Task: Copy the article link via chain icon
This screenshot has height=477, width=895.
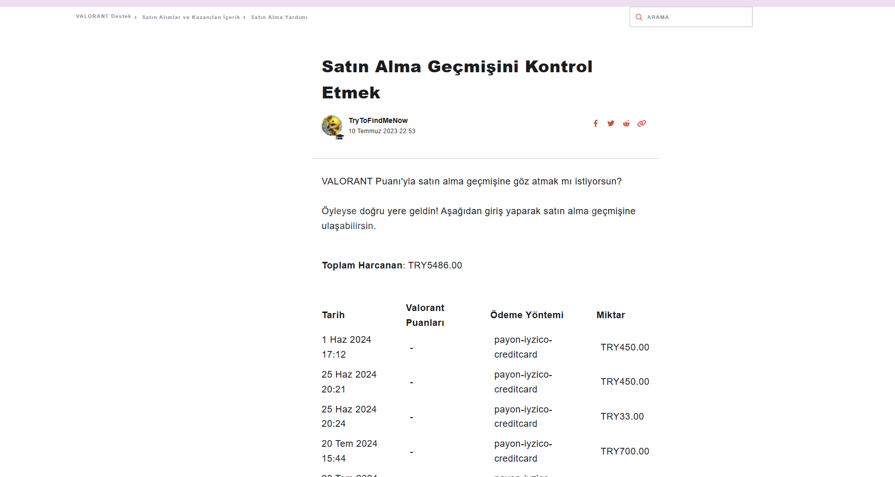Action: click(x=641, y=123)
